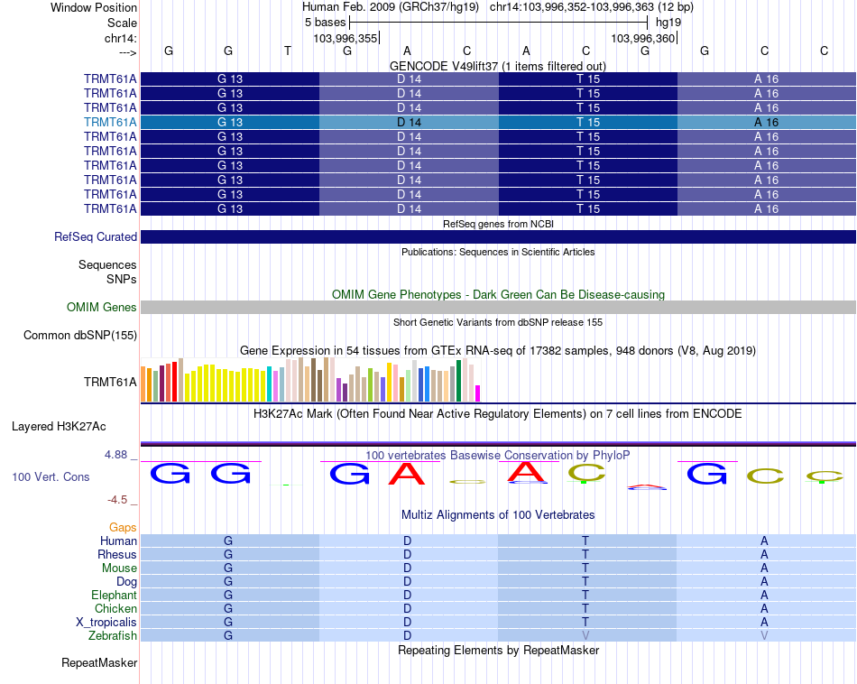Click the Layered H3K27Ac track label
The height and width of the screenshot is (684, 857).
tap(59, 427)
